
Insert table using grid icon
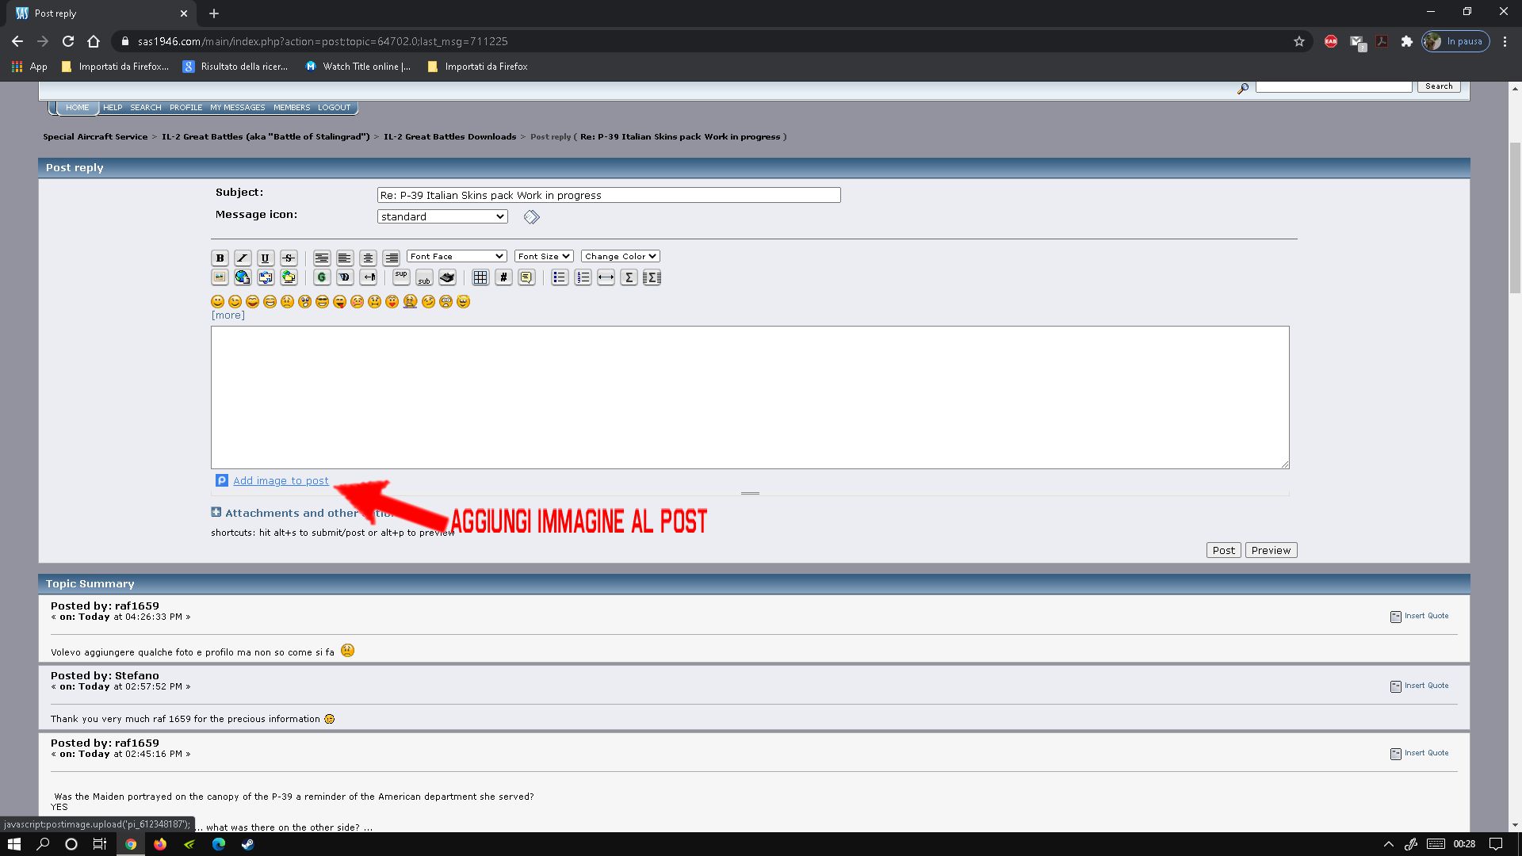point(480,277)
